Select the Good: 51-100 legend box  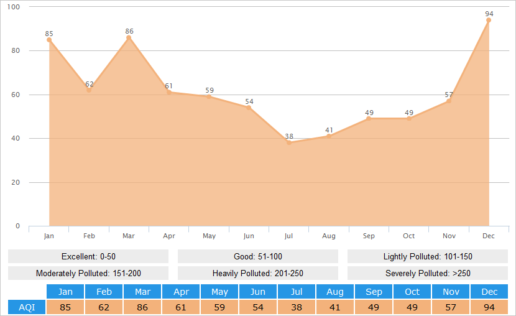[x=258, y=256]
